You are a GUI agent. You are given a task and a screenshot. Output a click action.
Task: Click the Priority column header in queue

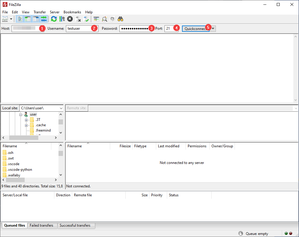tap(158, 195)
